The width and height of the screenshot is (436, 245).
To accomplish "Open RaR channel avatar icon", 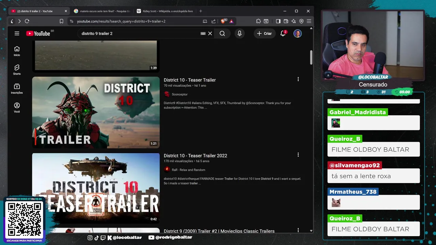I will pos(167,170).
